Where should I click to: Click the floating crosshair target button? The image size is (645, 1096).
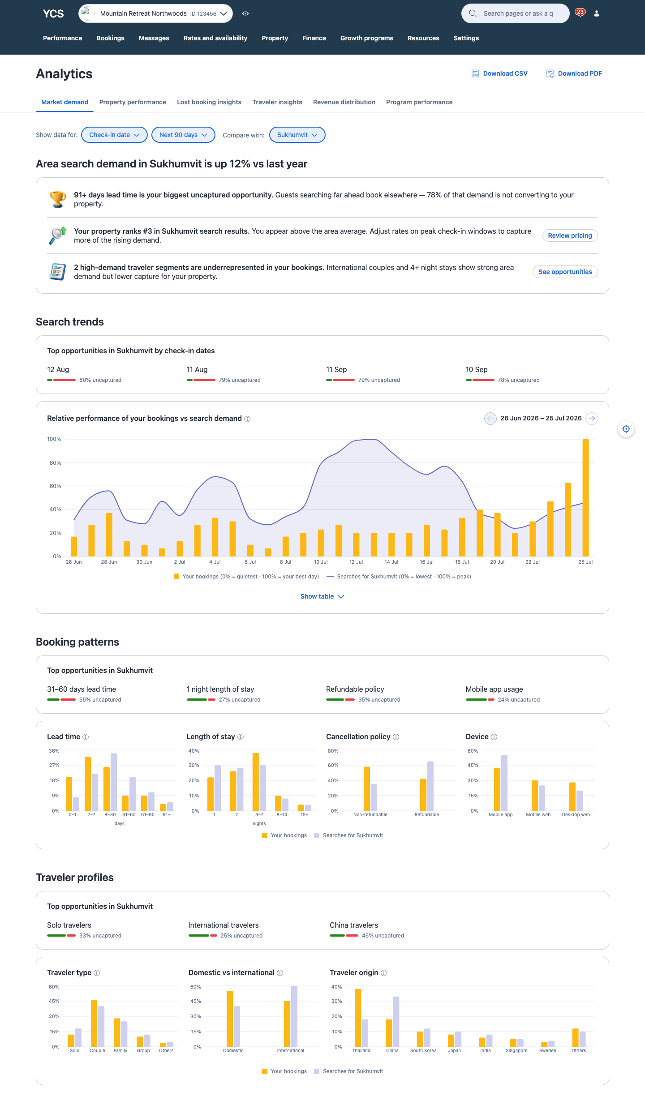coord(626,429)
